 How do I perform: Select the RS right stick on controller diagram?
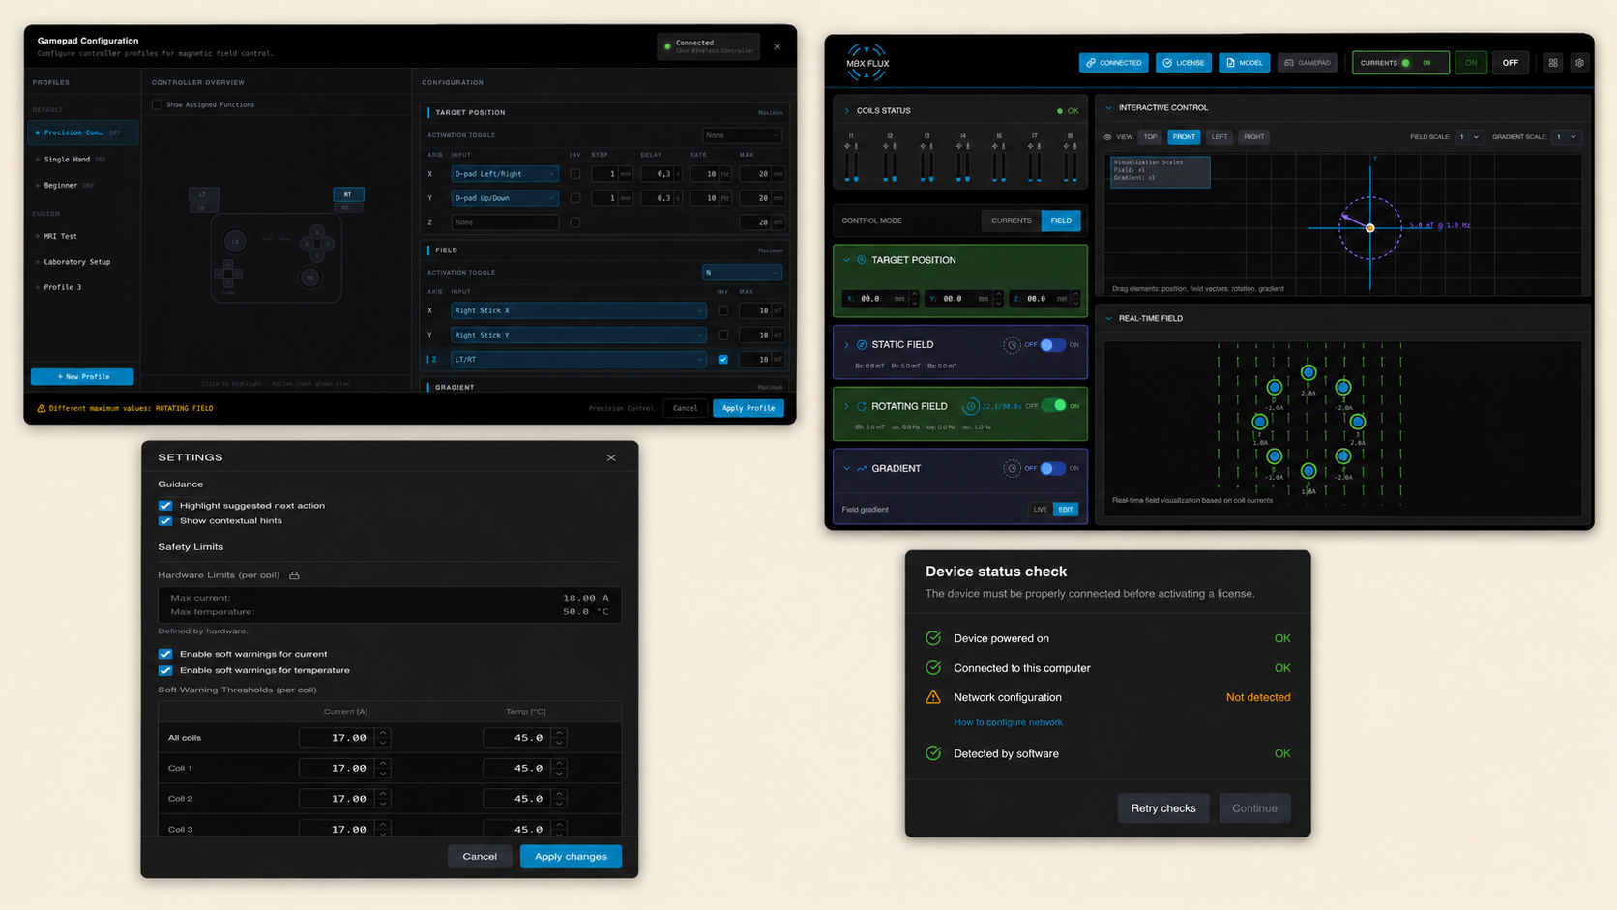[x=310, y=278]
